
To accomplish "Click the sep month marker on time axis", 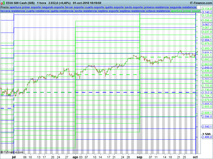I will tap(140, 157).
